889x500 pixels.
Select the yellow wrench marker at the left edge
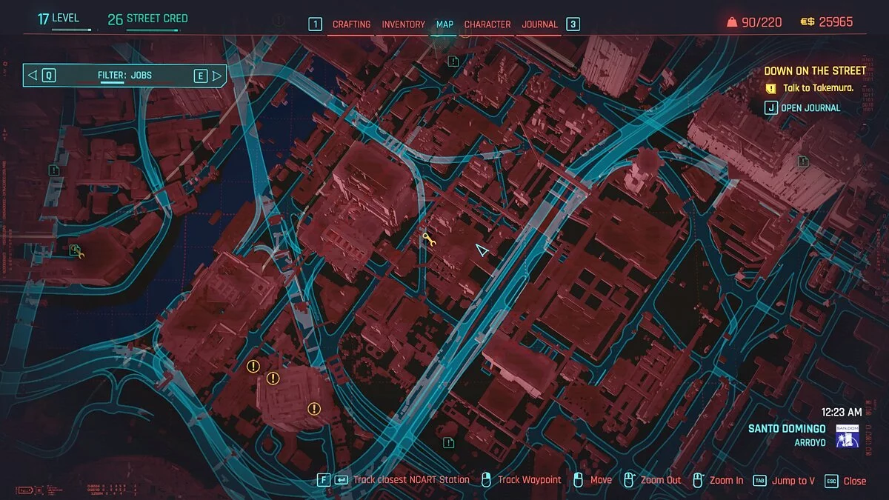point(77,252)
